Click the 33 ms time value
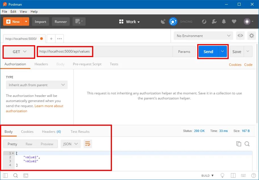The height and width of the screenshot is (180, 259). click(223, 131)
